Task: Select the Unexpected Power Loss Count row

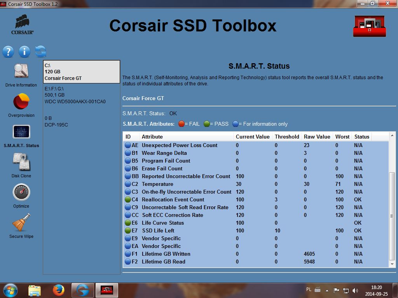Action: (256, 145)
